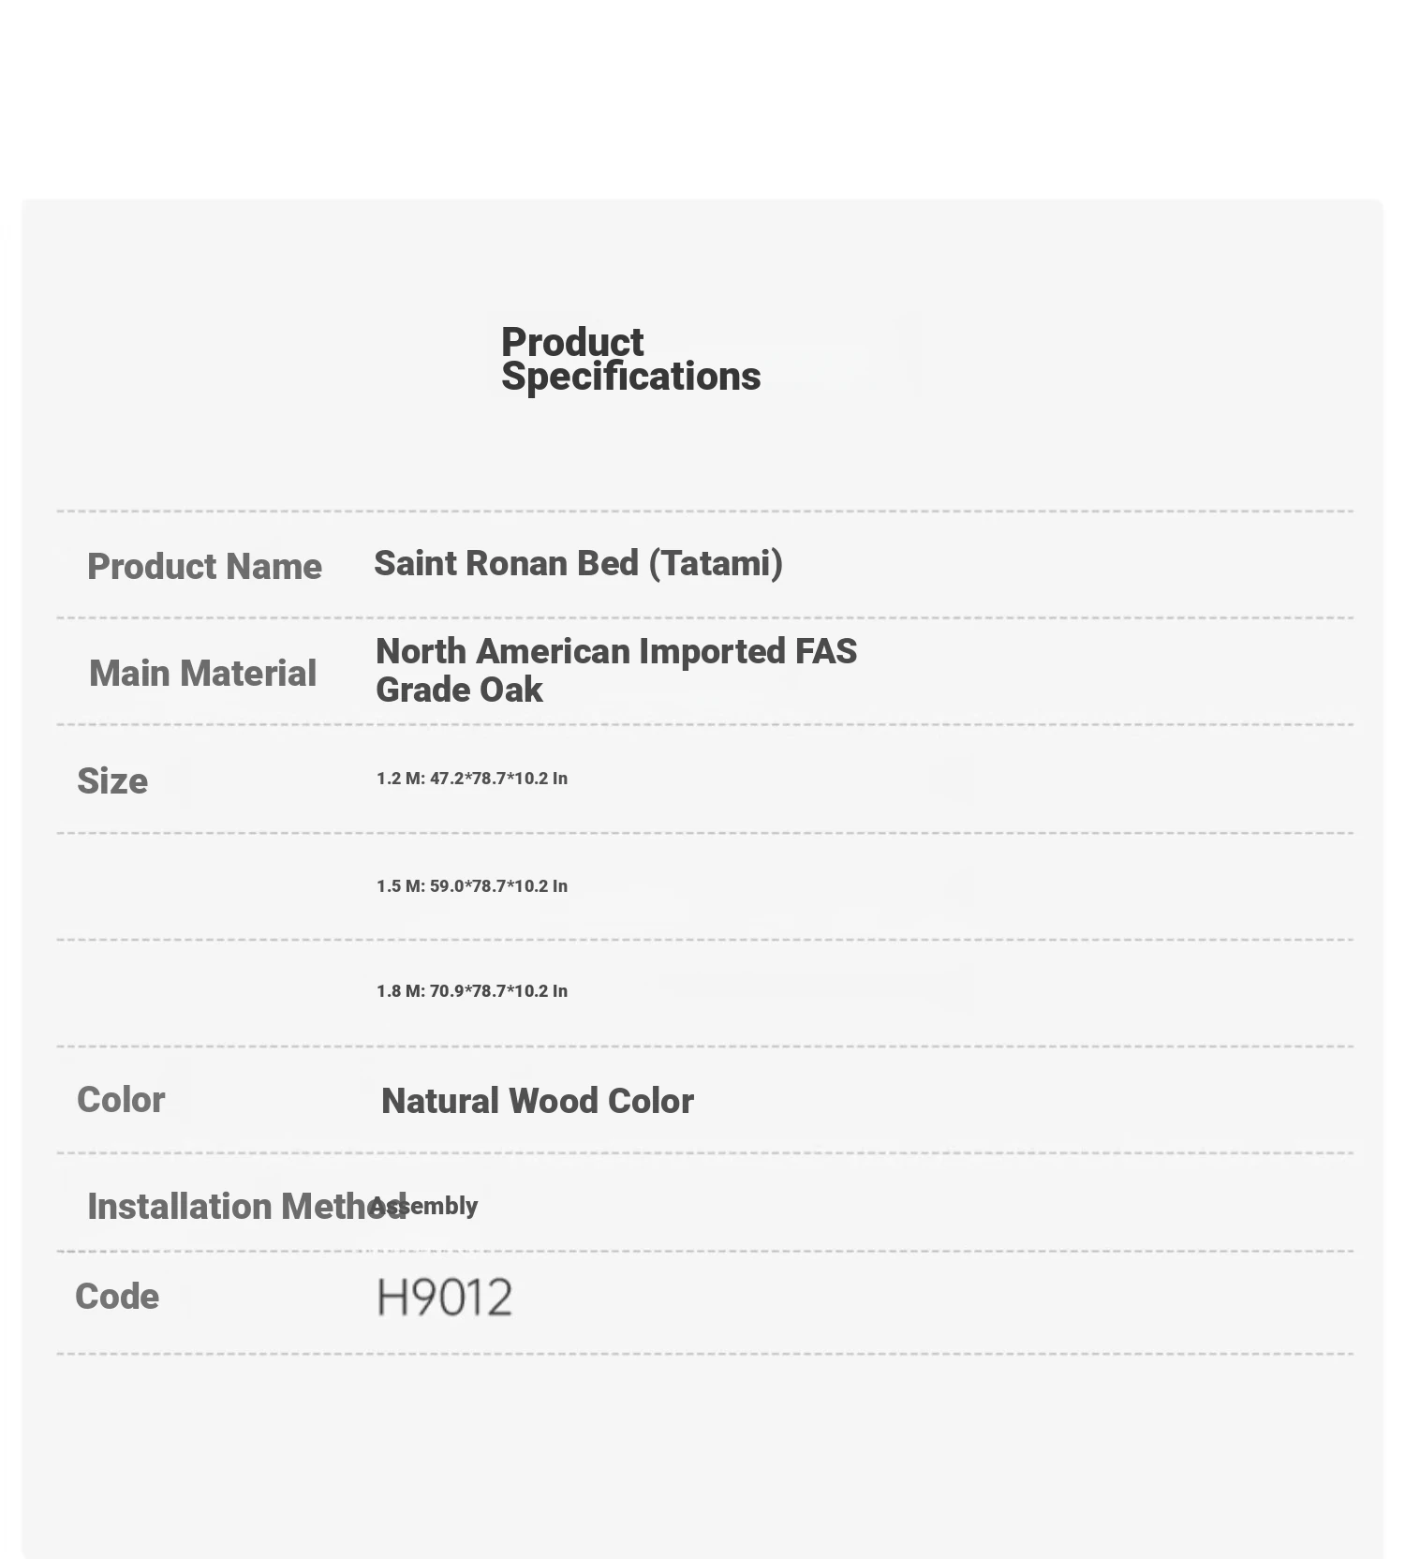Click the 1.2 M size dimensions

(x=472, y=779)
